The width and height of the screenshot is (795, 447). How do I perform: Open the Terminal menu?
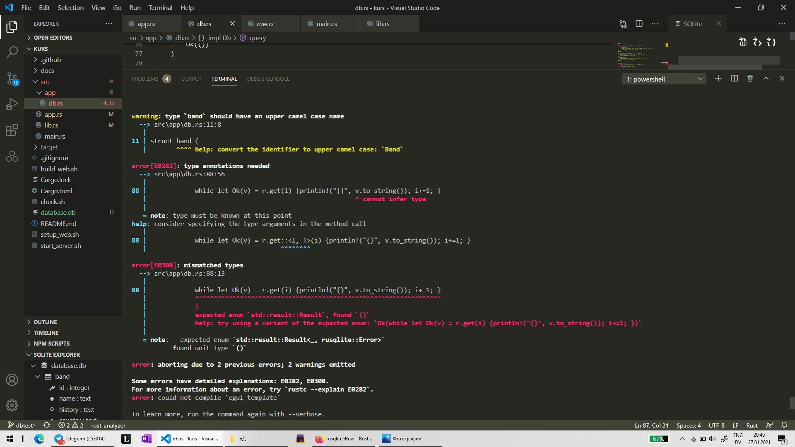pos(160,7)
